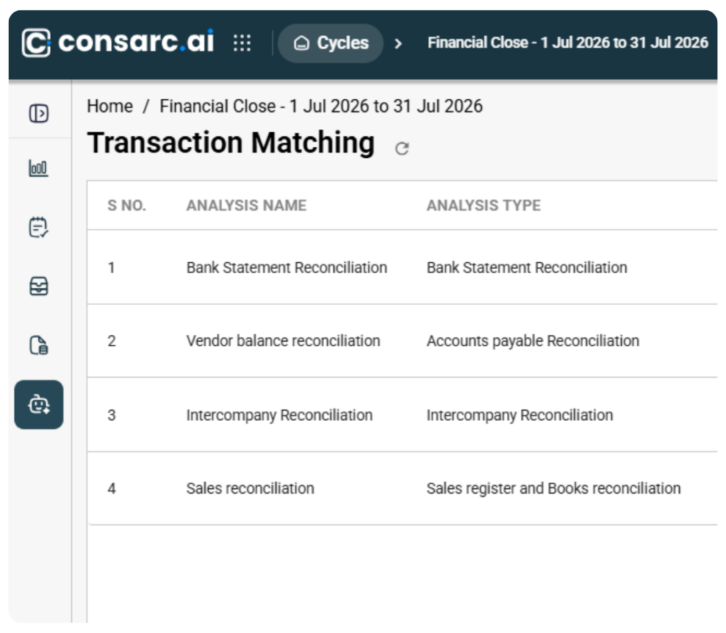Image resolution: width=726 pixels, height=633 pixels.
Task: Select the AI robot matching icon
Action: [39, 405]
